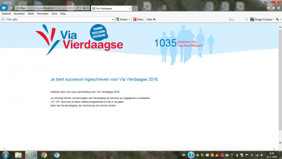
Task: Click the page refresh icon in address bar
Action: click(88, 8)
